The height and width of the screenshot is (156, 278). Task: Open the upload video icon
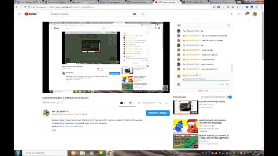(232, 14)
